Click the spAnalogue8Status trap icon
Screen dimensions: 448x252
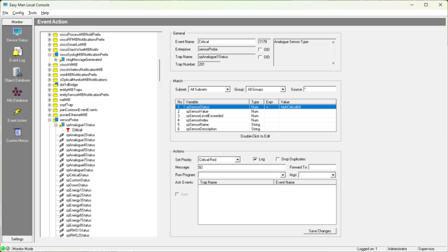[x=62, y=165]
